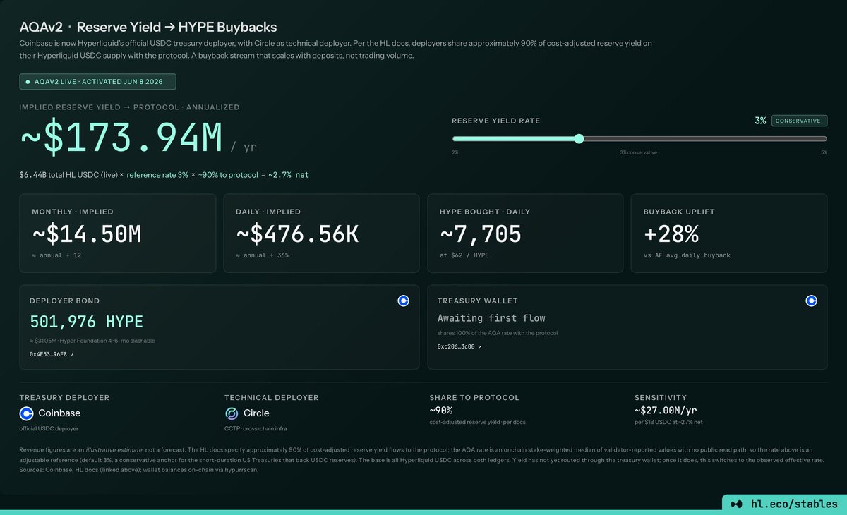
Task: Click the hl.eco logo icon in footer badge
Action: pos(737,504)
